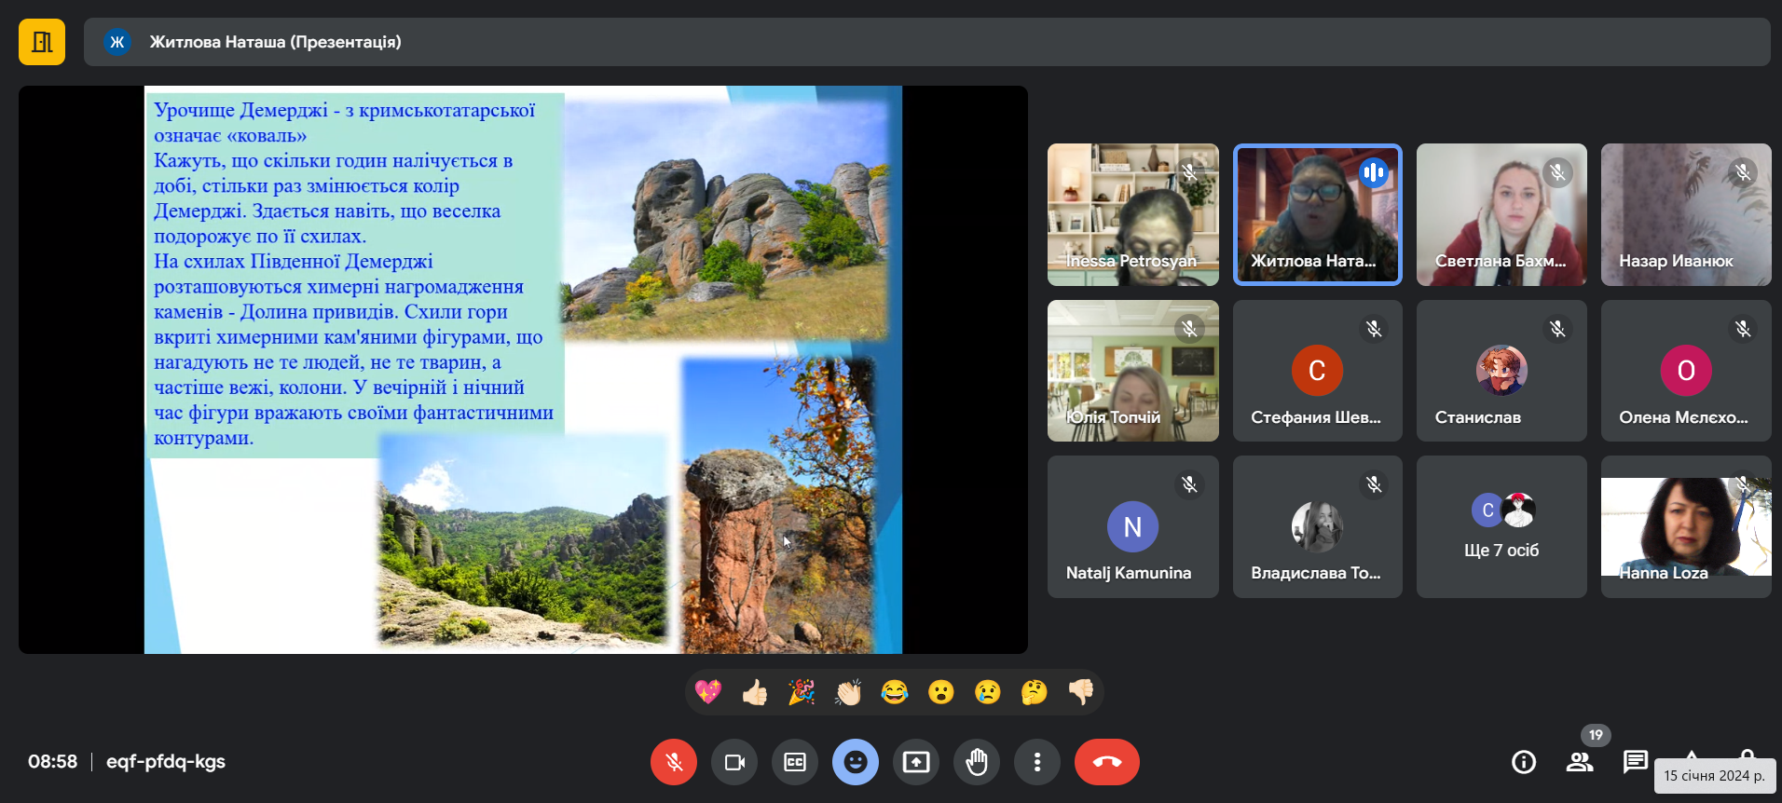Send the thumbs up reaction
The height and width of the screenshot is (803, 1782).
pyautogui.click(x=755, y=692)
